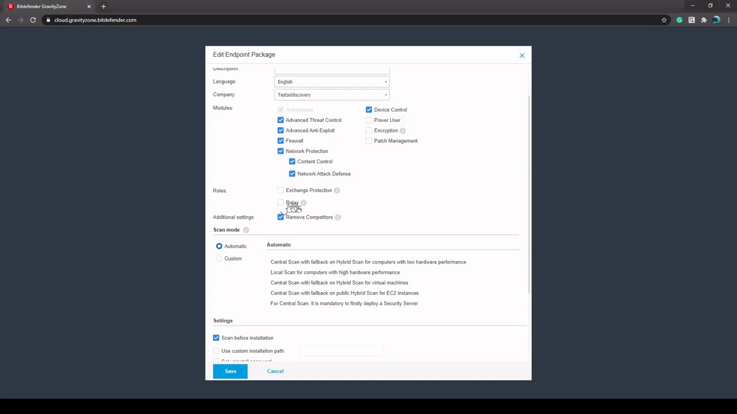Uncheck Advanced Threat Control module

click(280, 120)
